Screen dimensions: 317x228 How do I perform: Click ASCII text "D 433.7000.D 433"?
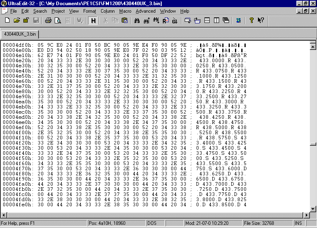point(221,184)
